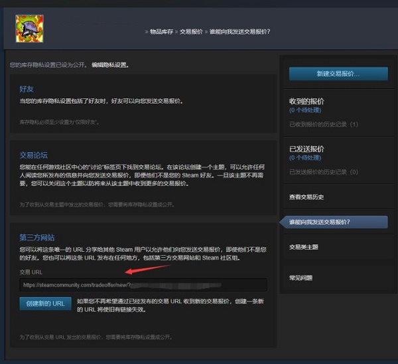Click the 新建交易报价... button
Screen dimensions: 398x364
coord(338,74)
